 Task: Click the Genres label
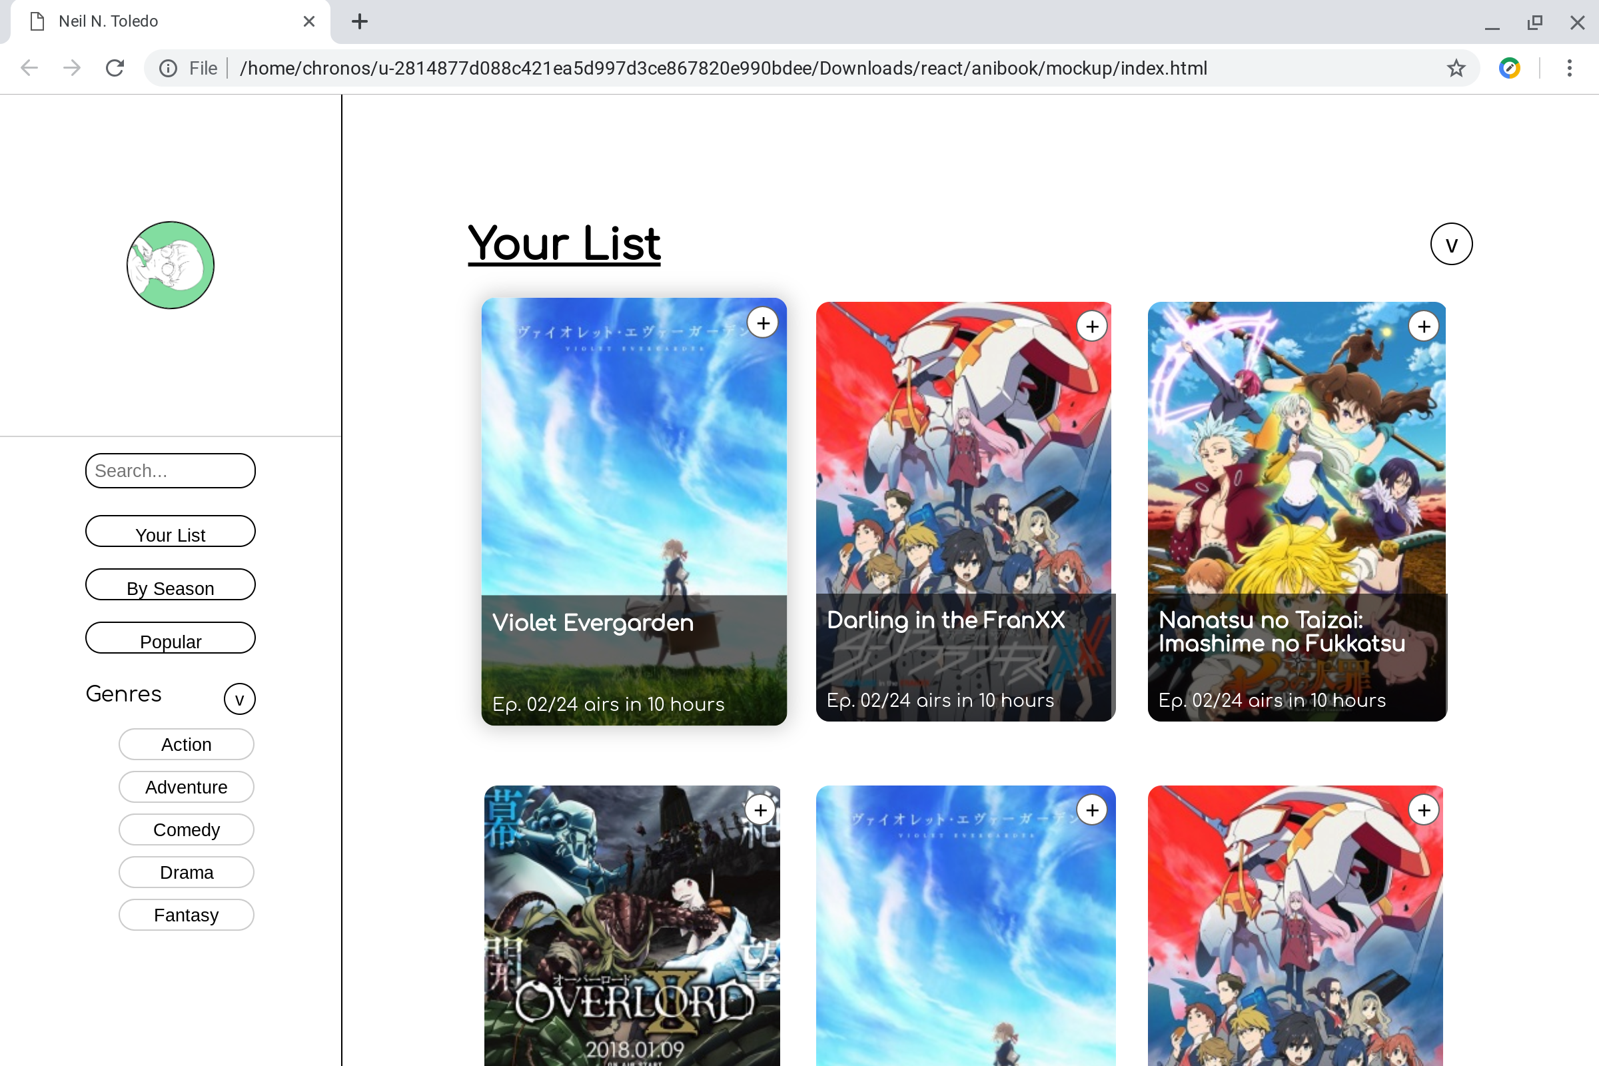click(124, 694)
